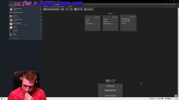Toggle muted mic icon for 'Кристина' user
Image resolution: width=179 pixels, height=100 pixels.
pyautogui.click(x=40, y=31)
